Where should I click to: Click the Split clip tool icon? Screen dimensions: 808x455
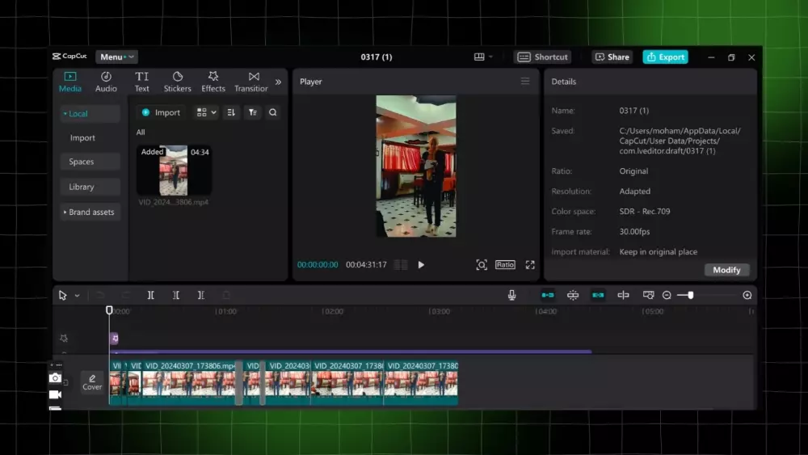tap(150, 296)
